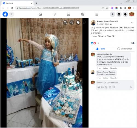Image resolution: width=137 pixels, height=128 pixels.
Task: Open the Facebook search magnifier
Action: (x=12, y=14)
